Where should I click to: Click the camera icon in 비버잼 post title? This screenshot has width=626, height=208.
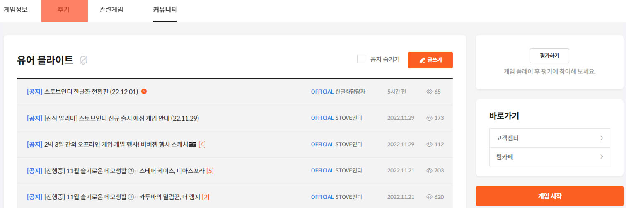click(192, 144)
